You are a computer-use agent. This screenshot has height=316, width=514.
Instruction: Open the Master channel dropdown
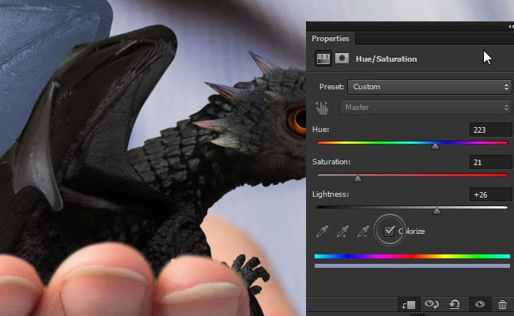[425, 107]
